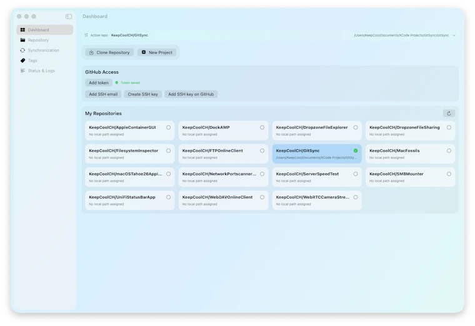The height and width of the screenshot is (326, 475).
Task: Select the NetworkPortscanner radio button
Action: point(262,174)
